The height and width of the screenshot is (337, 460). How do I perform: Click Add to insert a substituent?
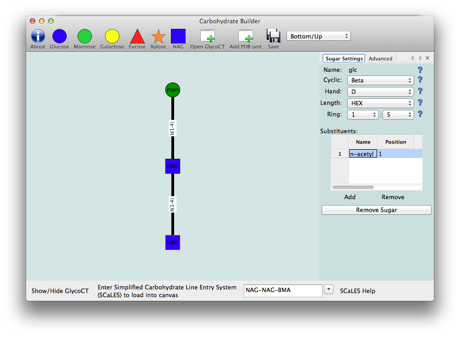coord(350,196)
